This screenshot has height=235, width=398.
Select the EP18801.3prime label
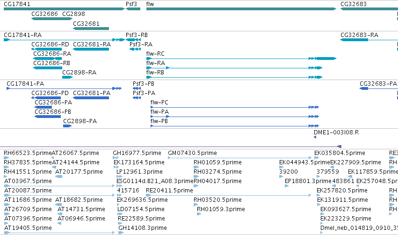pos(308,181)
